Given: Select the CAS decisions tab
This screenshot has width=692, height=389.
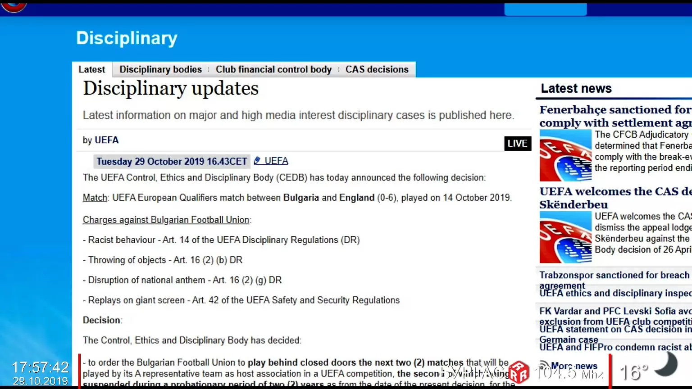Looking at the screenshot, I should 377,69.
